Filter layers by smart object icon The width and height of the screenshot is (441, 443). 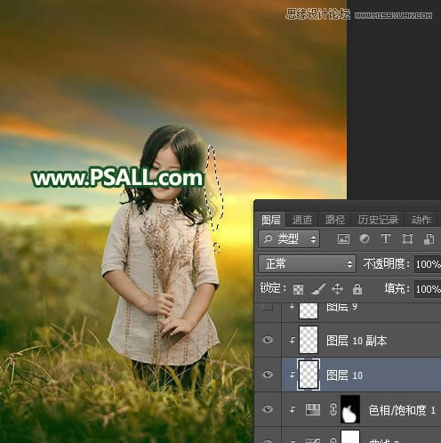(x=429, y=238)
